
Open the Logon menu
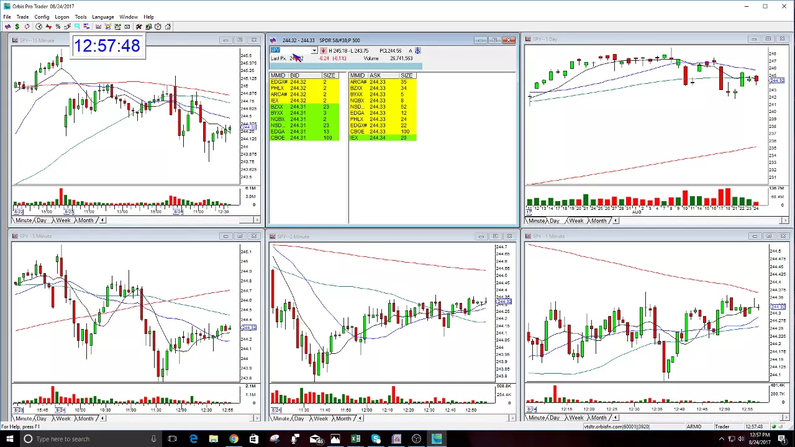61,17
